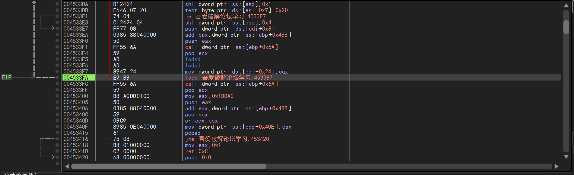Click the scroll down arrow of disassembly
574x175 pixels.
566,157
